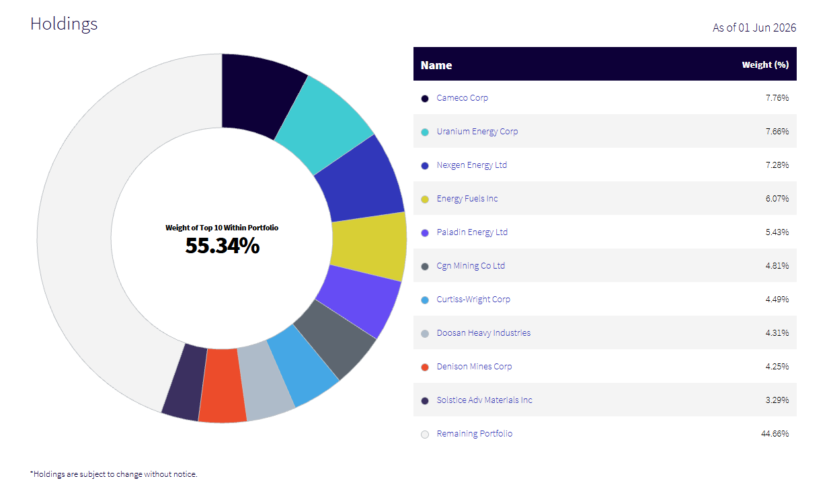Click the Cgn Mining Co Ltd gray dot
Screen dimensions: 831x497
click(425, 267)
